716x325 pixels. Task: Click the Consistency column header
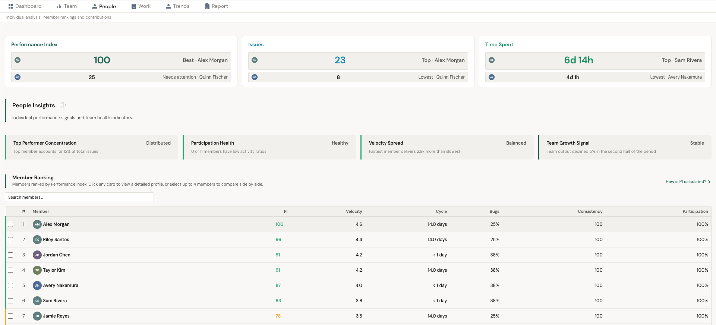[x=590, y=211]
